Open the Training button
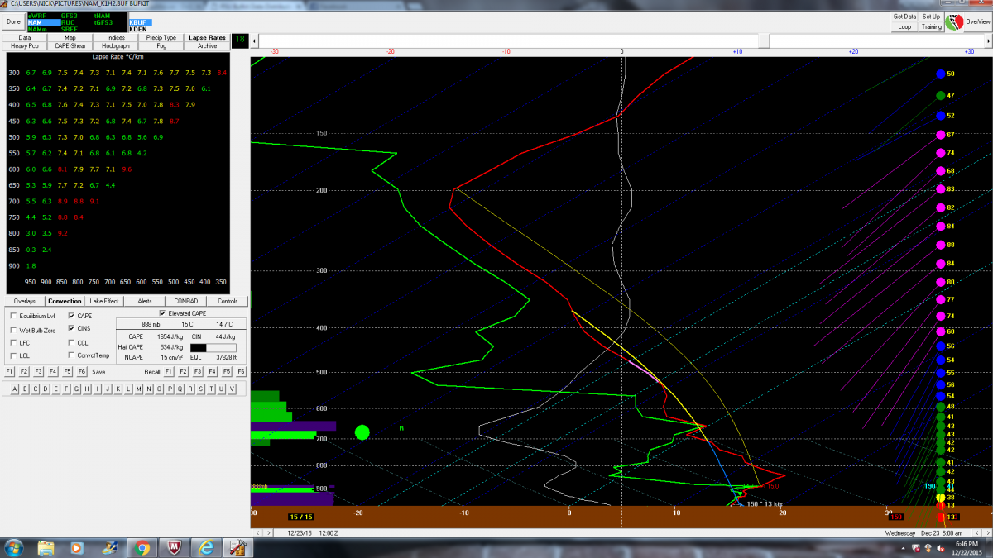This screenshot has height=558, width=993. [x=931, y=26]
